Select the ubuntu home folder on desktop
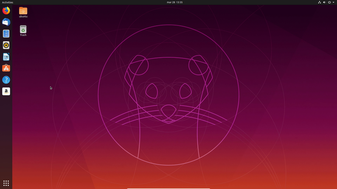 tap(23, 11)
